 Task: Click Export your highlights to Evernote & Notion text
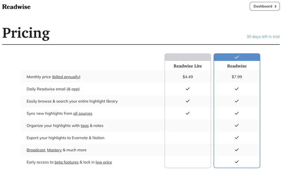[x=65, y=138]
